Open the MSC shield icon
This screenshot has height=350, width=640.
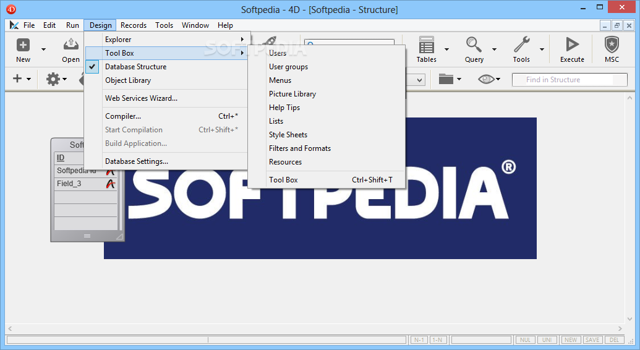coord(612,45)
